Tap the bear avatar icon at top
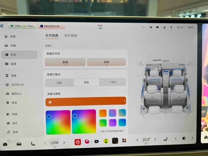The image size is (208, 156). [x=100, y=27]
